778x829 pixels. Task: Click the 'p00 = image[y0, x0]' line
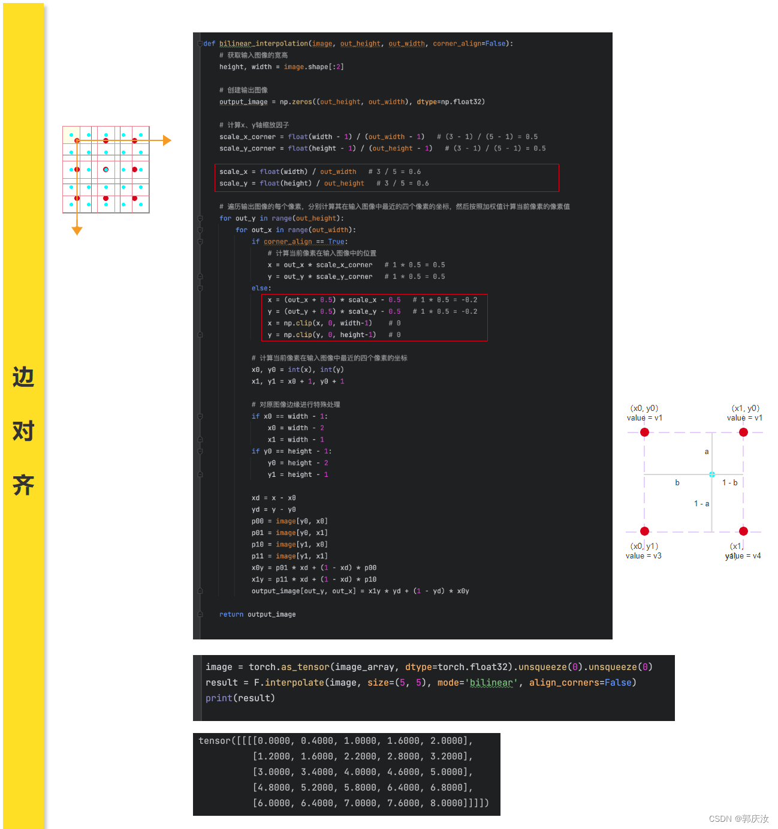(290, 521)
